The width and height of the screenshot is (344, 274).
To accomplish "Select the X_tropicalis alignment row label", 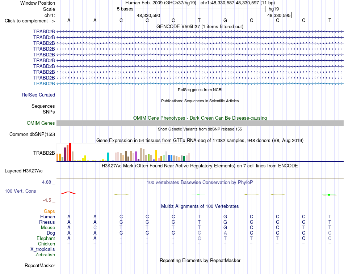I will click(x=43, y=249).
